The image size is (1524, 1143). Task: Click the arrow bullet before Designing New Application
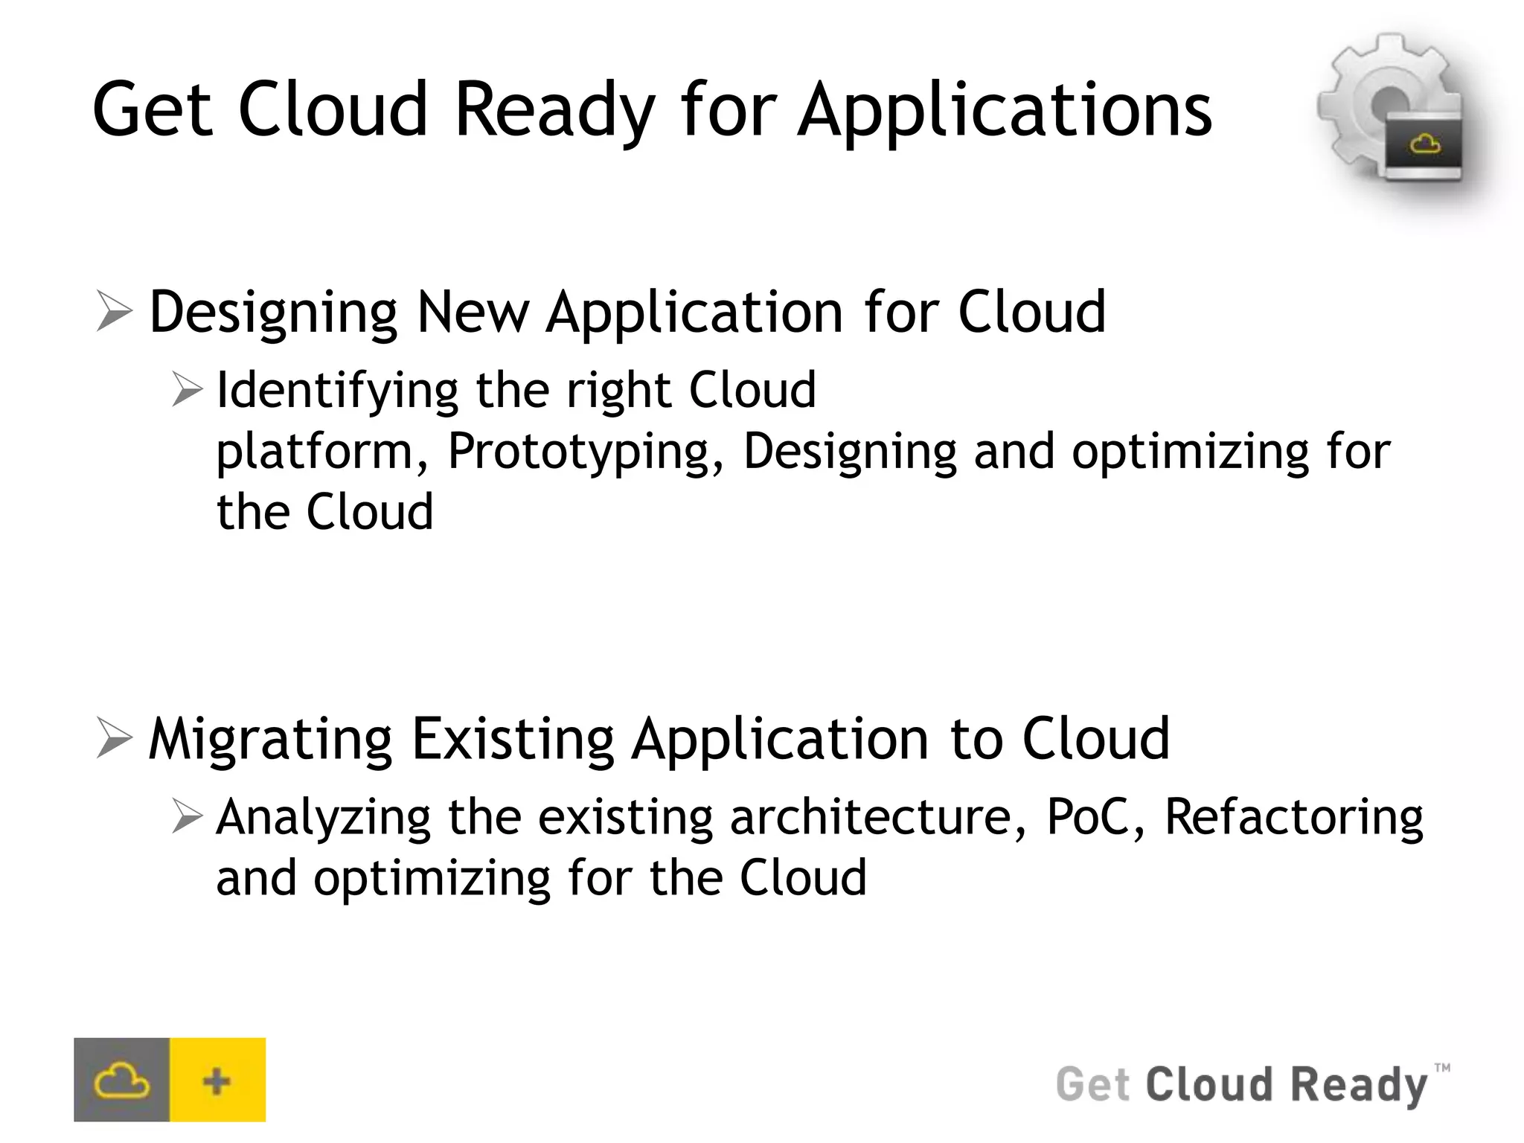click(114, 312)
